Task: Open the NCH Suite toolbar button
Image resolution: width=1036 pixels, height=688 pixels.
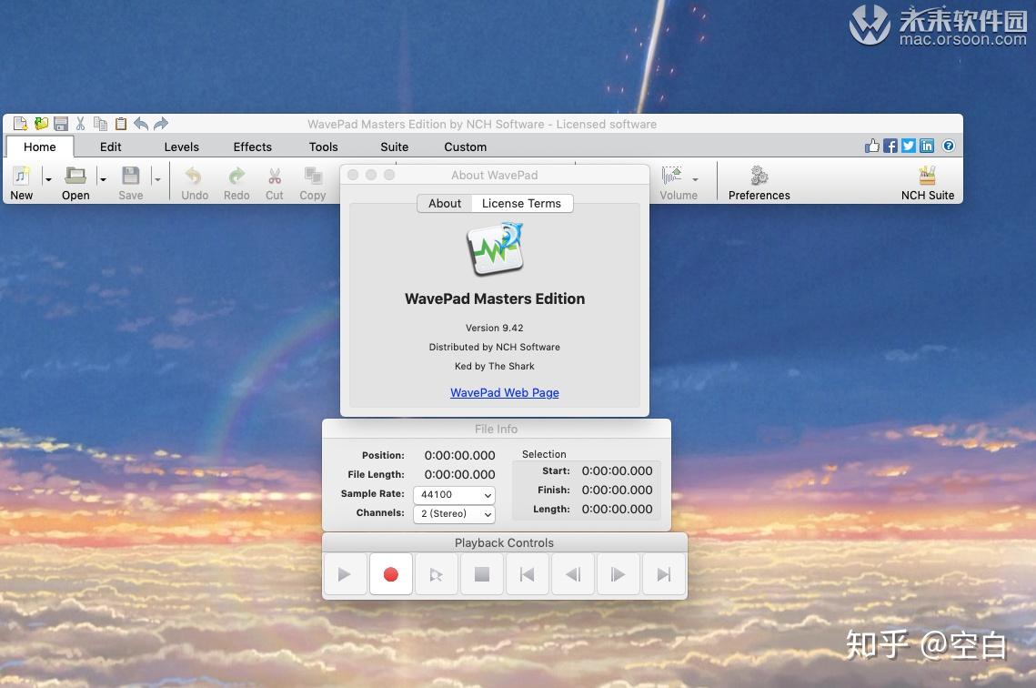Action: pyautogui.click(x=928, y=183)
